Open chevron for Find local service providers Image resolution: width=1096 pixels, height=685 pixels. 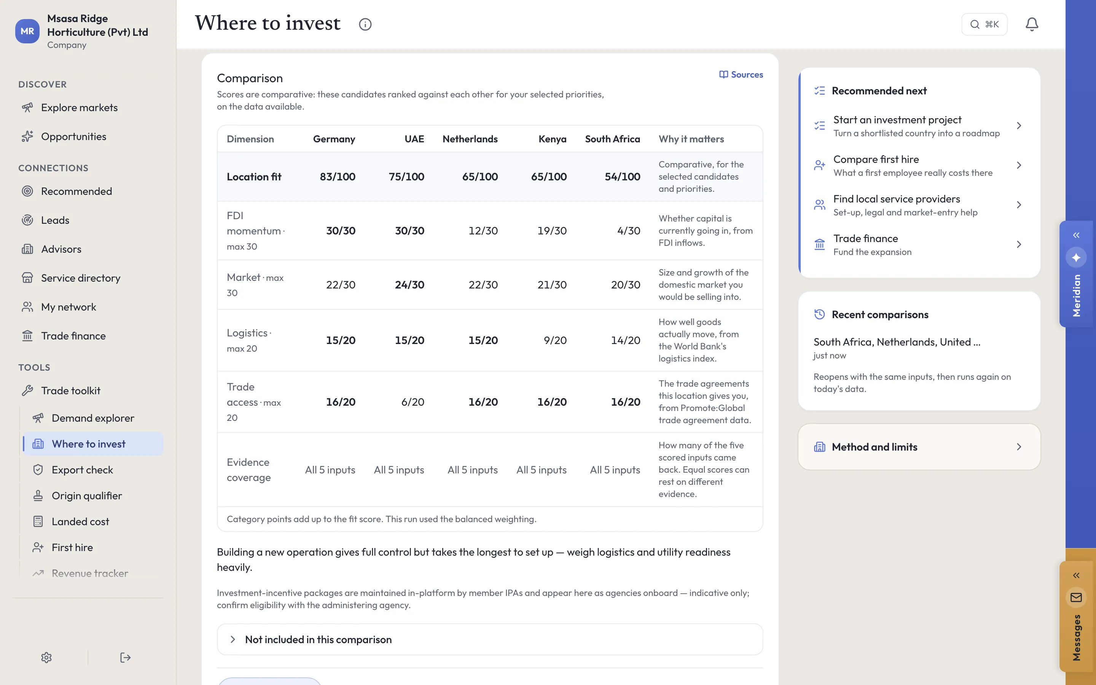coord(1019,205)
